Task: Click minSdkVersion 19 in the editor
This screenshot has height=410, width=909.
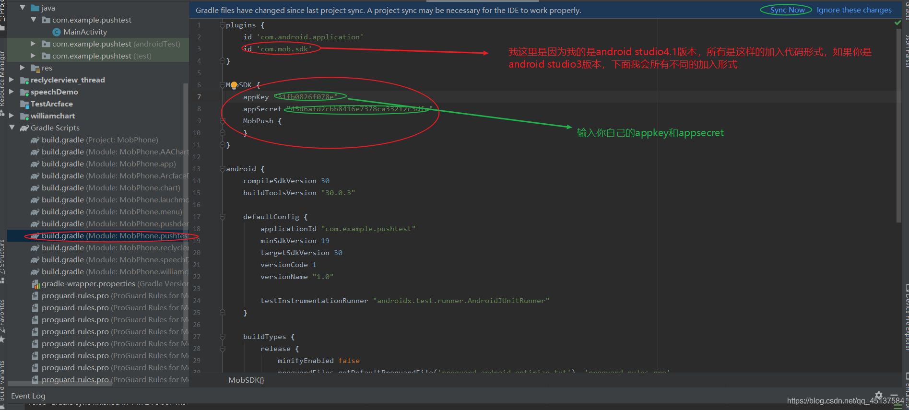Action: tap(295, 241)
